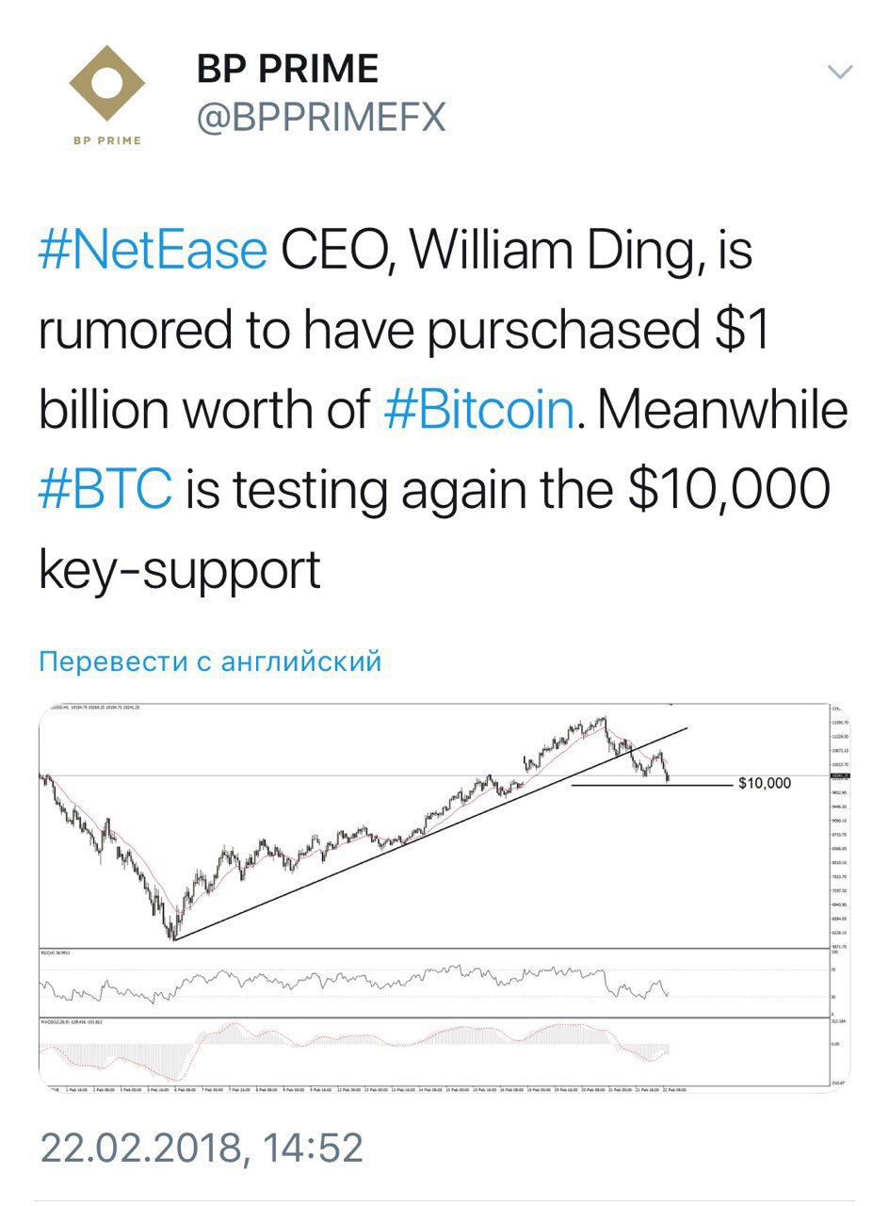Tap the tweet body text

coord(443,412)
